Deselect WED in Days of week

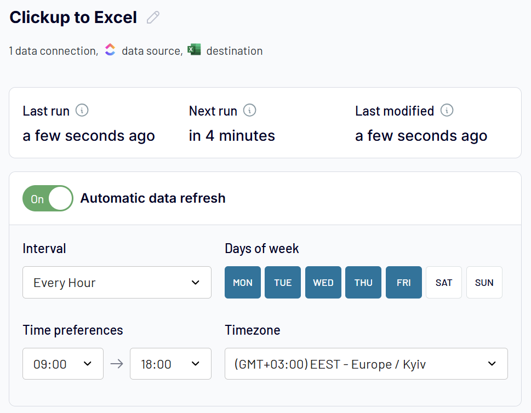[323, 282]
